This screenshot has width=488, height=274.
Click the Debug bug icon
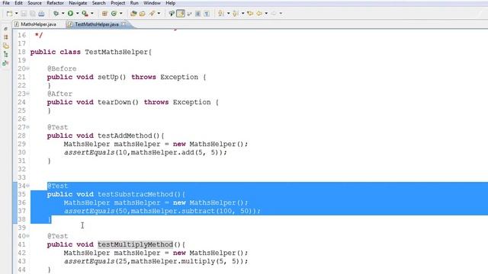(x=56, y=14)
